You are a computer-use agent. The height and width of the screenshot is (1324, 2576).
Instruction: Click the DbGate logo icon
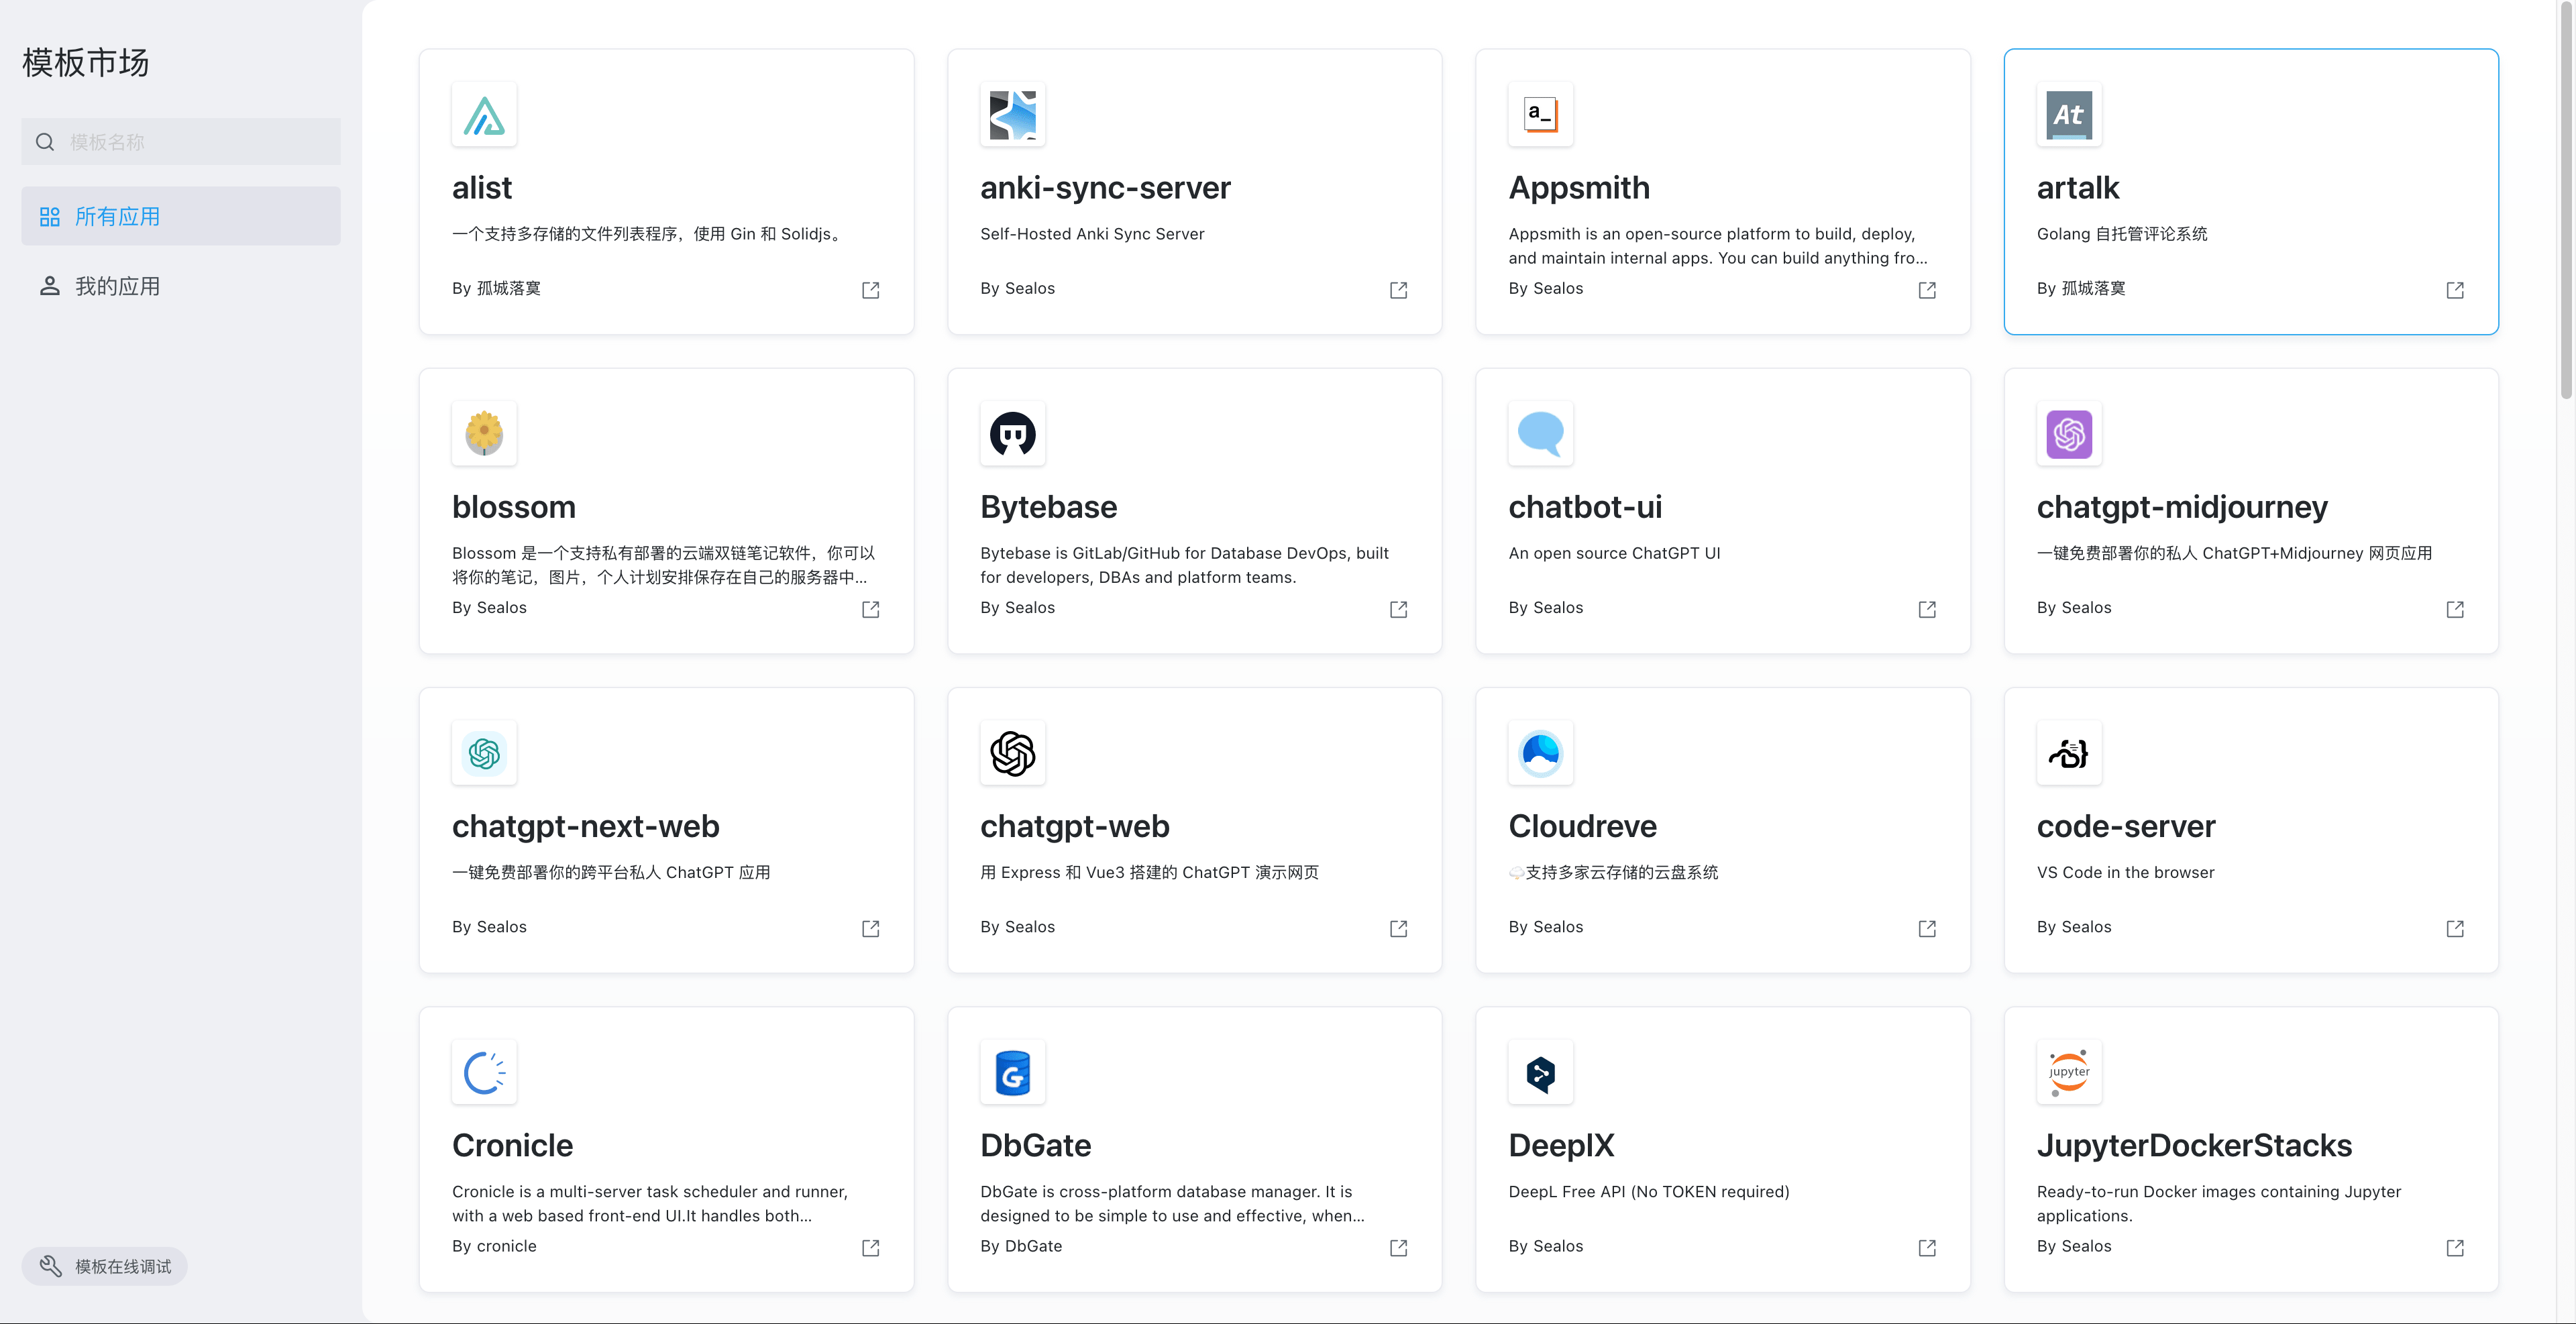click(1012, 1072)
